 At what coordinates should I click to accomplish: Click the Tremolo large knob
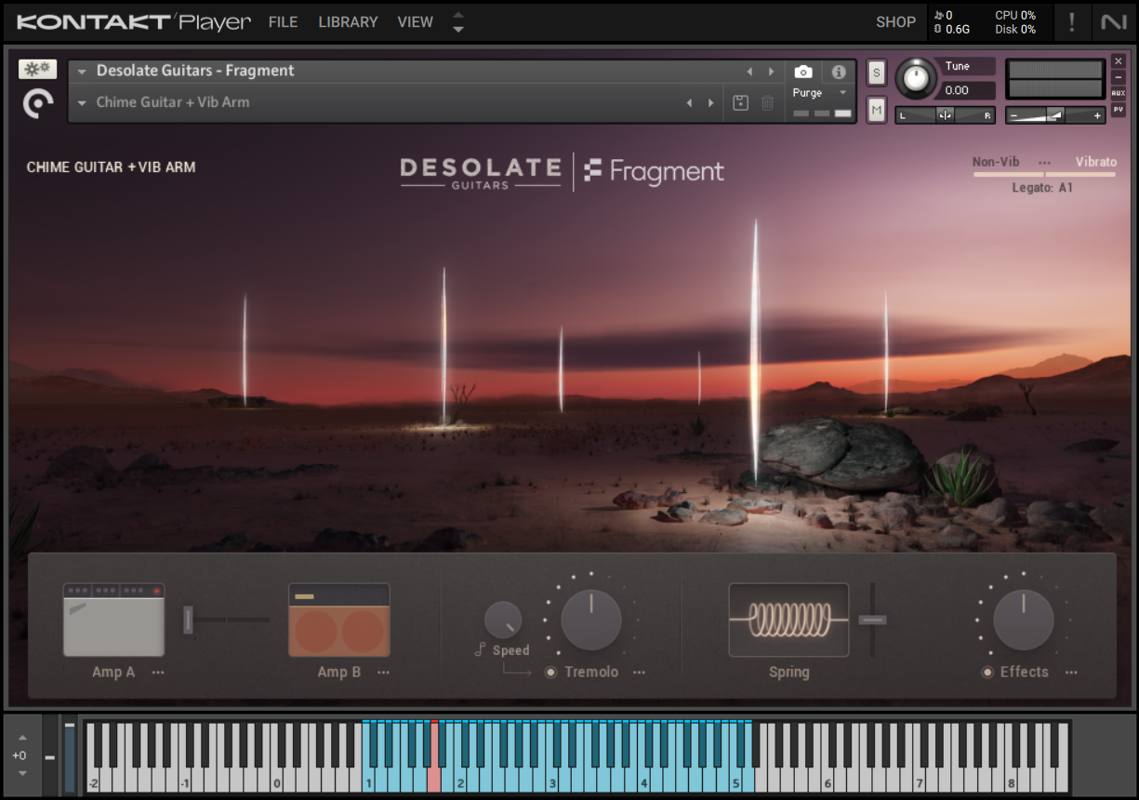point(591,620)
